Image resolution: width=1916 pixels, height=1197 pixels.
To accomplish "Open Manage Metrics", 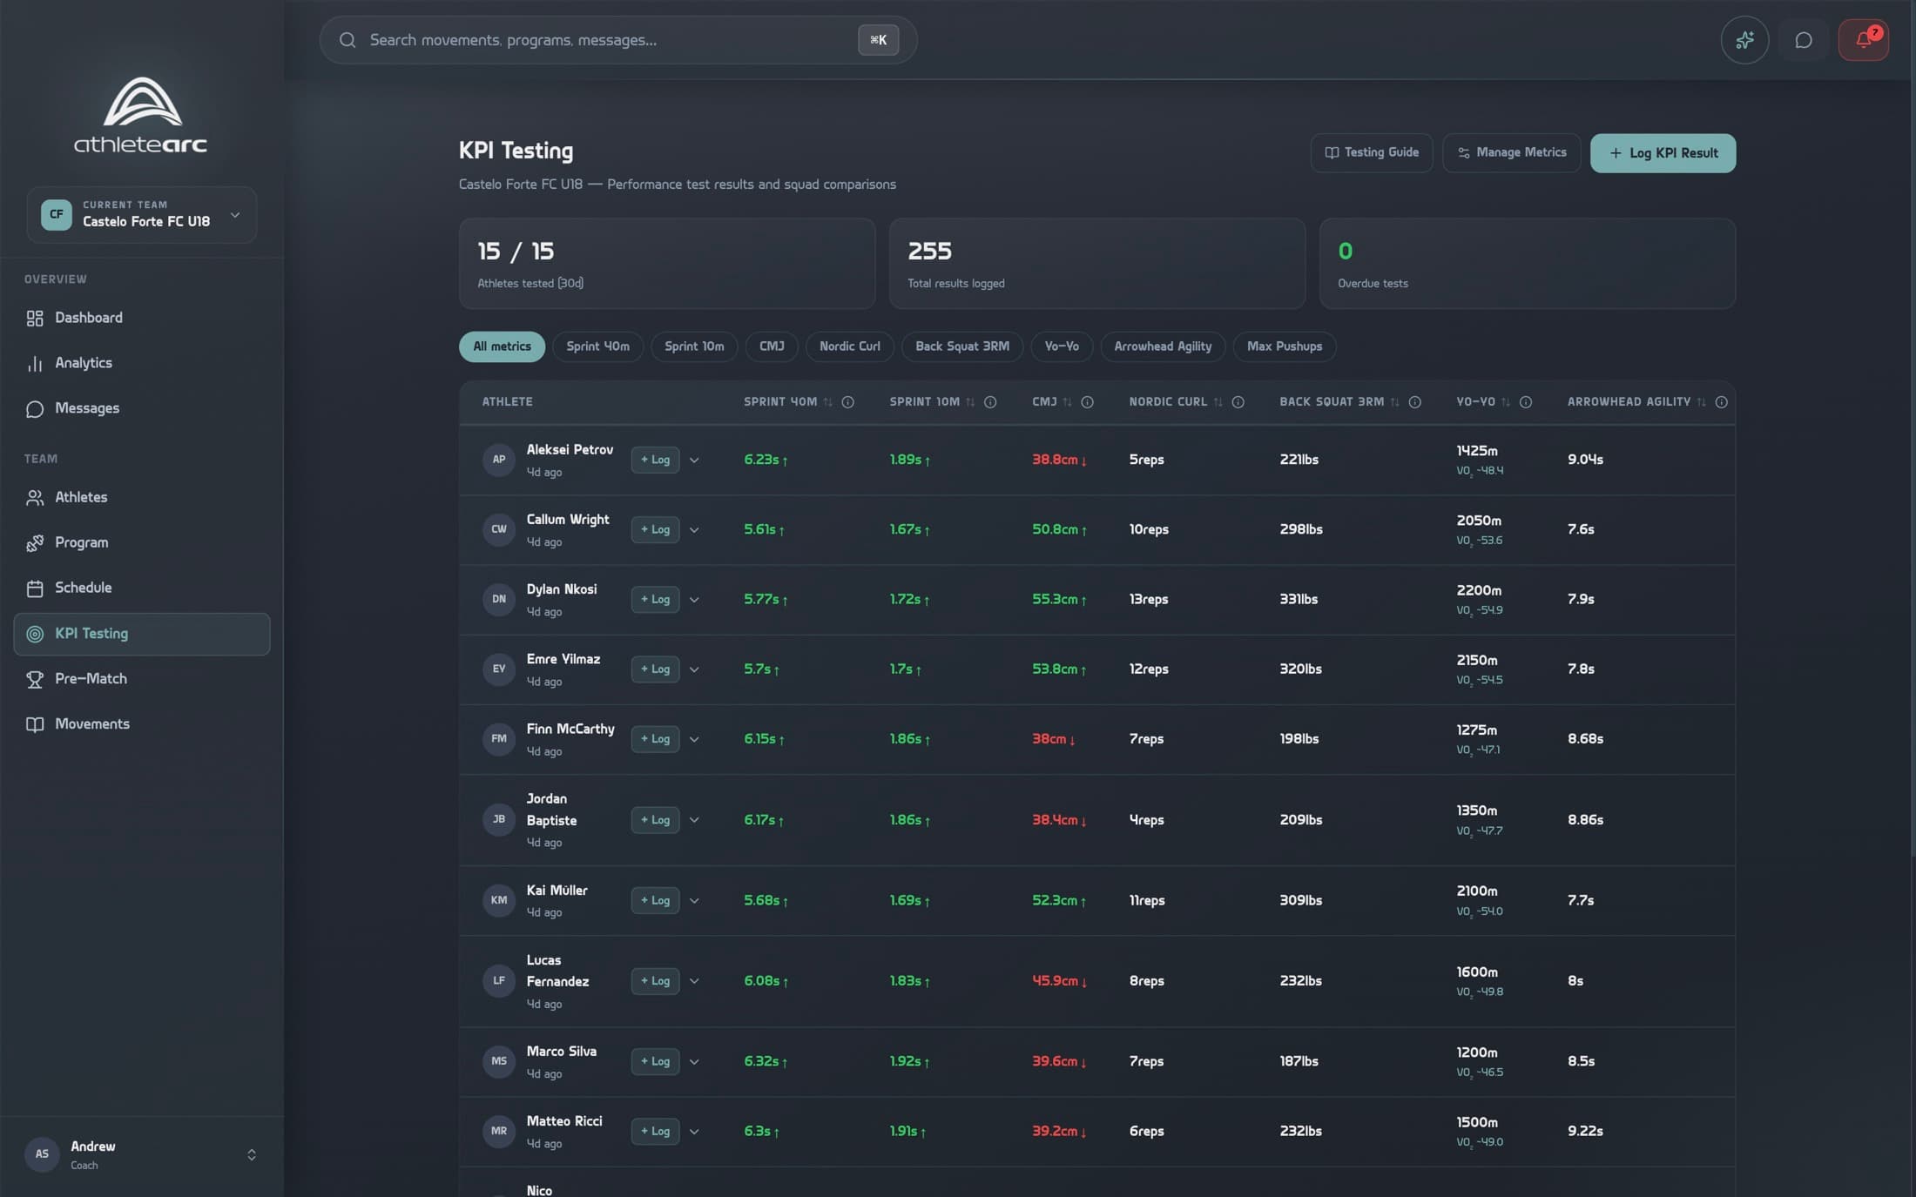I will tap(1512, 153).
